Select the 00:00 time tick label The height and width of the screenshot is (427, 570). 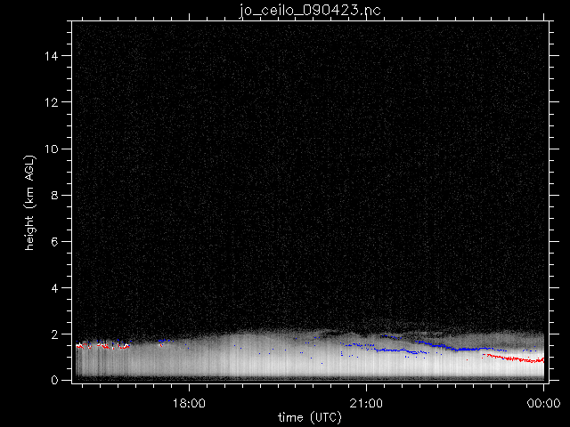(543, 402)
